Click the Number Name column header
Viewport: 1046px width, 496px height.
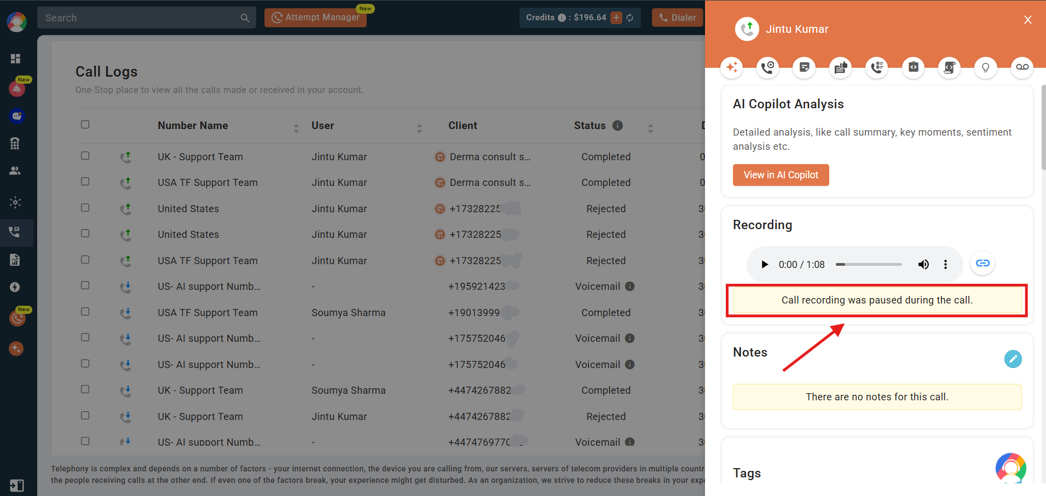pyautogui.click(x=193, y=125)
